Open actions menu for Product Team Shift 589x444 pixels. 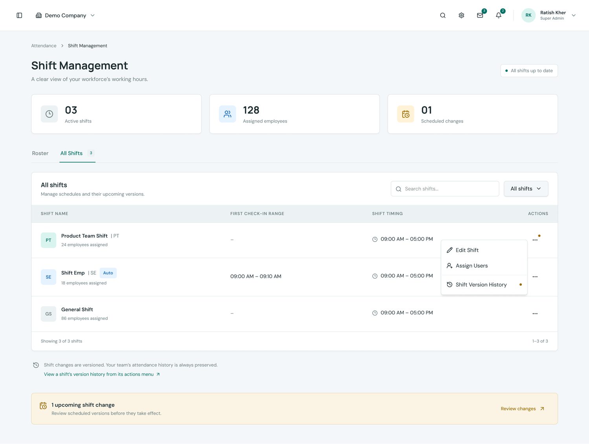pos(535,240)
